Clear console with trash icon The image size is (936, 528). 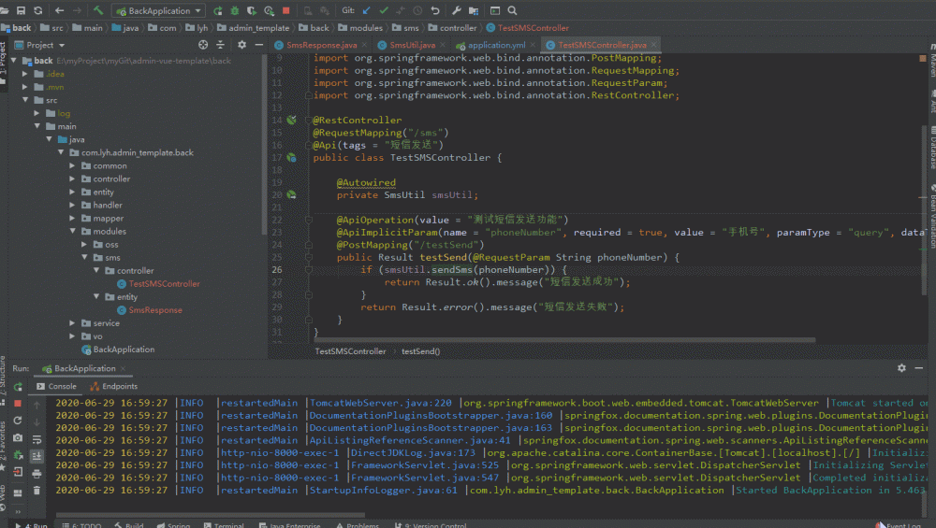[37, 491]
